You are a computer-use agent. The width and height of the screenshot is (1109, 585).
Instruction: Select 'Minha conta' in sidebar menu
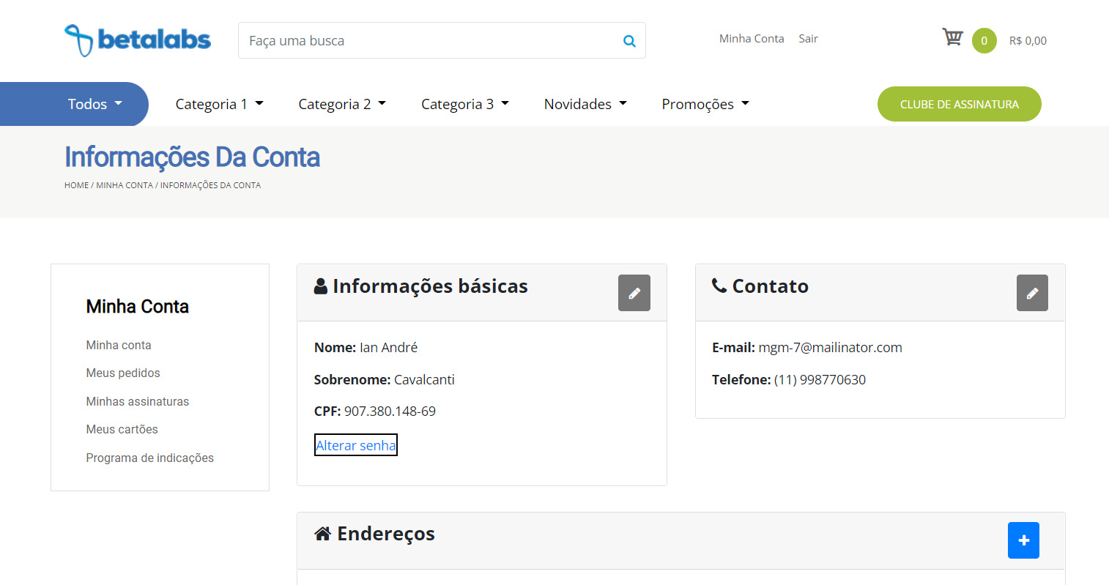click(x=119, y=345)
